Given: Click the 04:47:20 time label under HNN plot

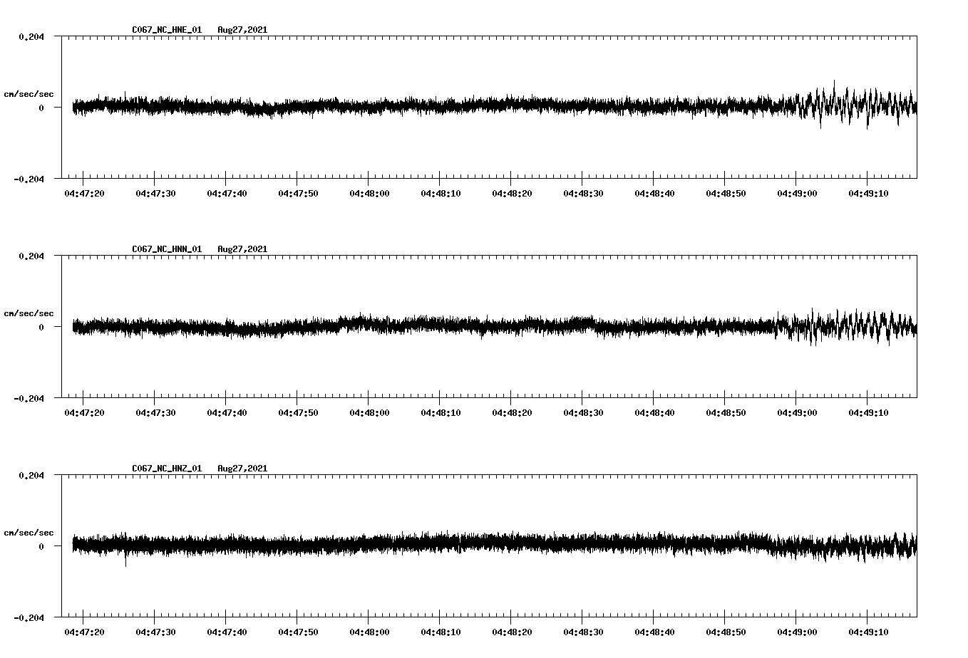Looking at the screenshot, I should click(x=84, y=412).
